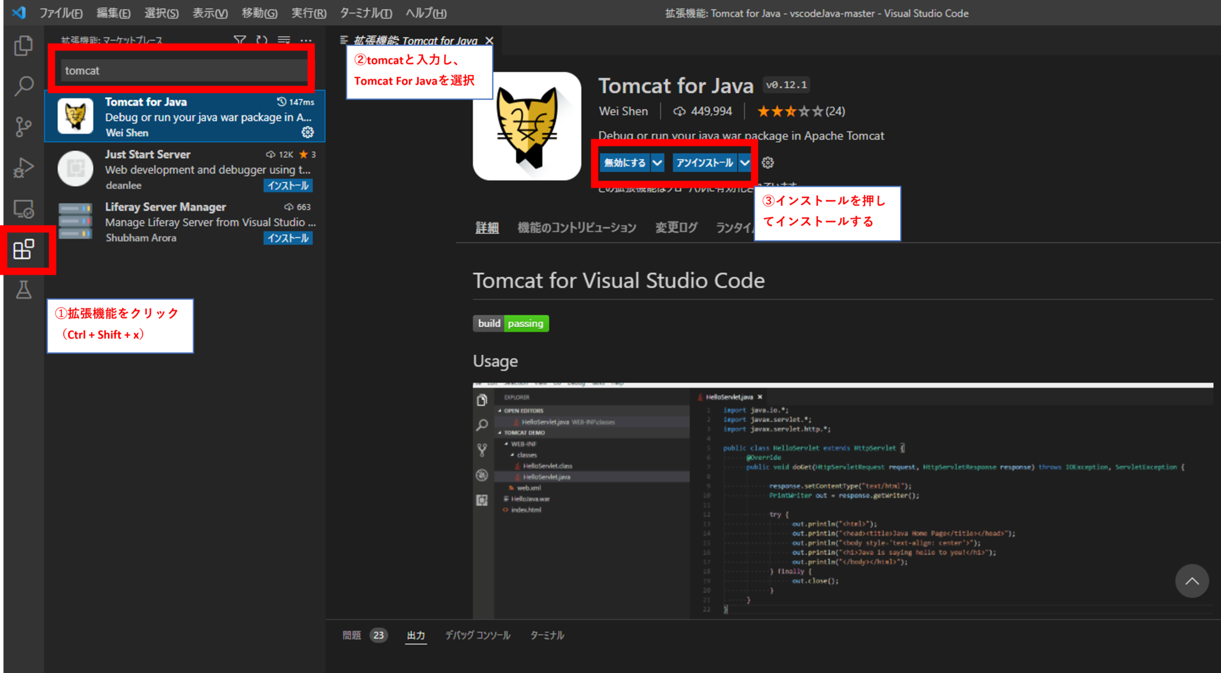Image resolution: width=1221 pixels, height=673 pixels.
Task: Refresh the extensions list
Action: click(261, 40)
